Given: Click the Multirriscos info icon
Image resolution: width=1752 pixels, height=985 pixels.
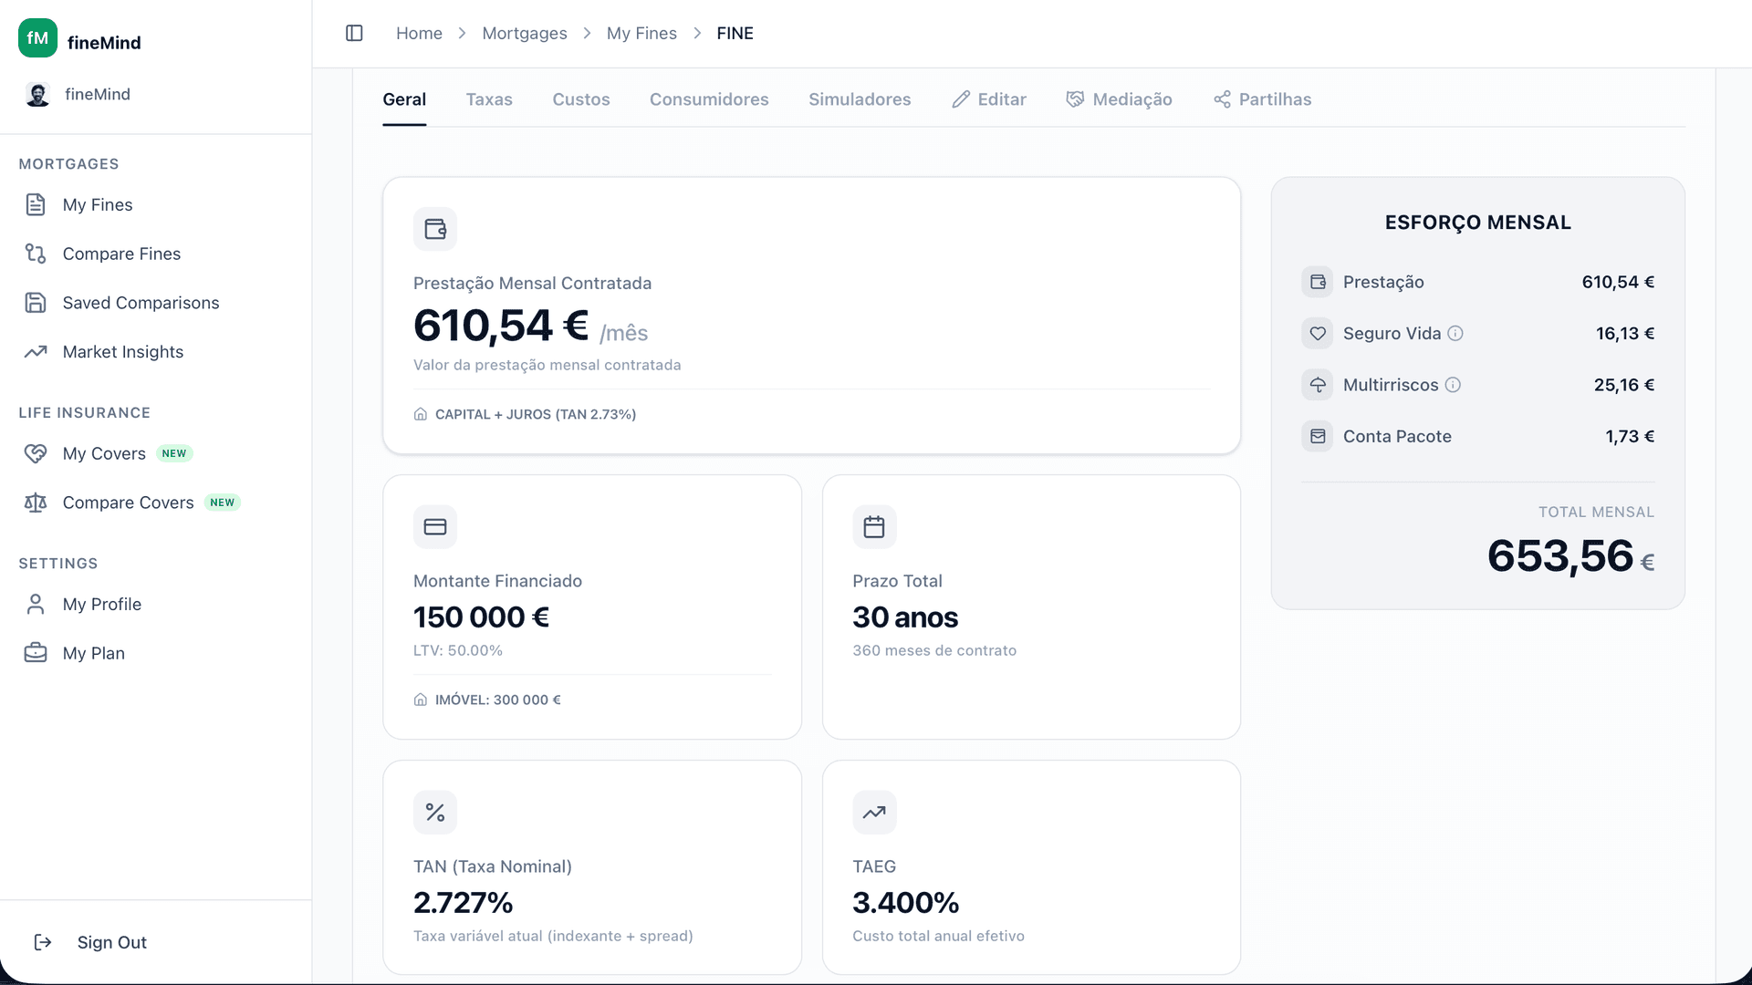Looking at the screenshot, I should pos(1453,385).
